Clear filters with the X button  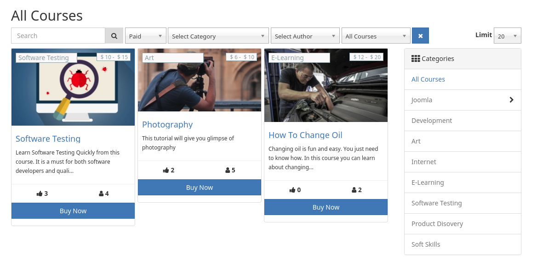pyautogui.click(x=420, y=36)
